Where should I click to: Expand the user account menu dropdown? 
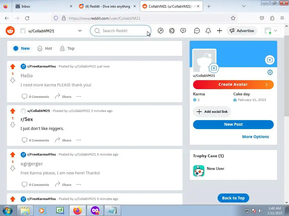point(275,31)
